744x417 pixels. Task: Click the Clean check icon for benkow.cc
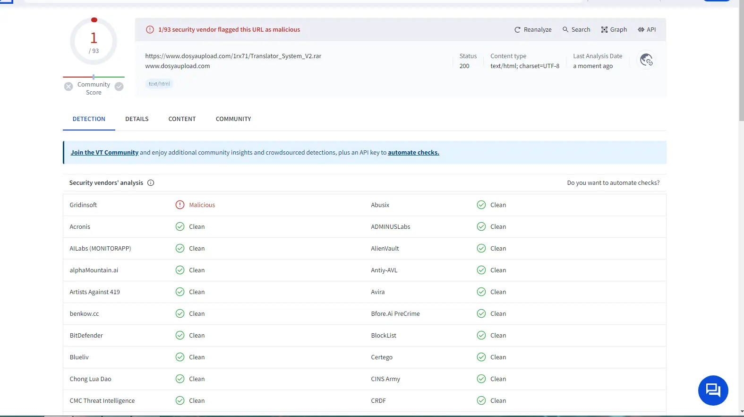pyautogui.click(x=180, y=313)
